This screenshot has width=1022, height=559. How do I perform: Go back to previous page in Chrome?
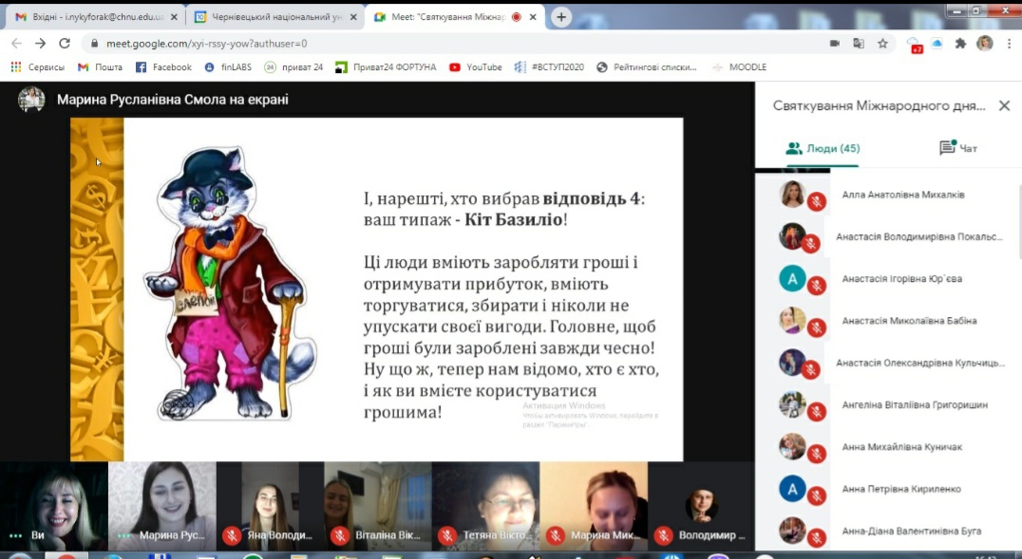(x=16, y=43)
